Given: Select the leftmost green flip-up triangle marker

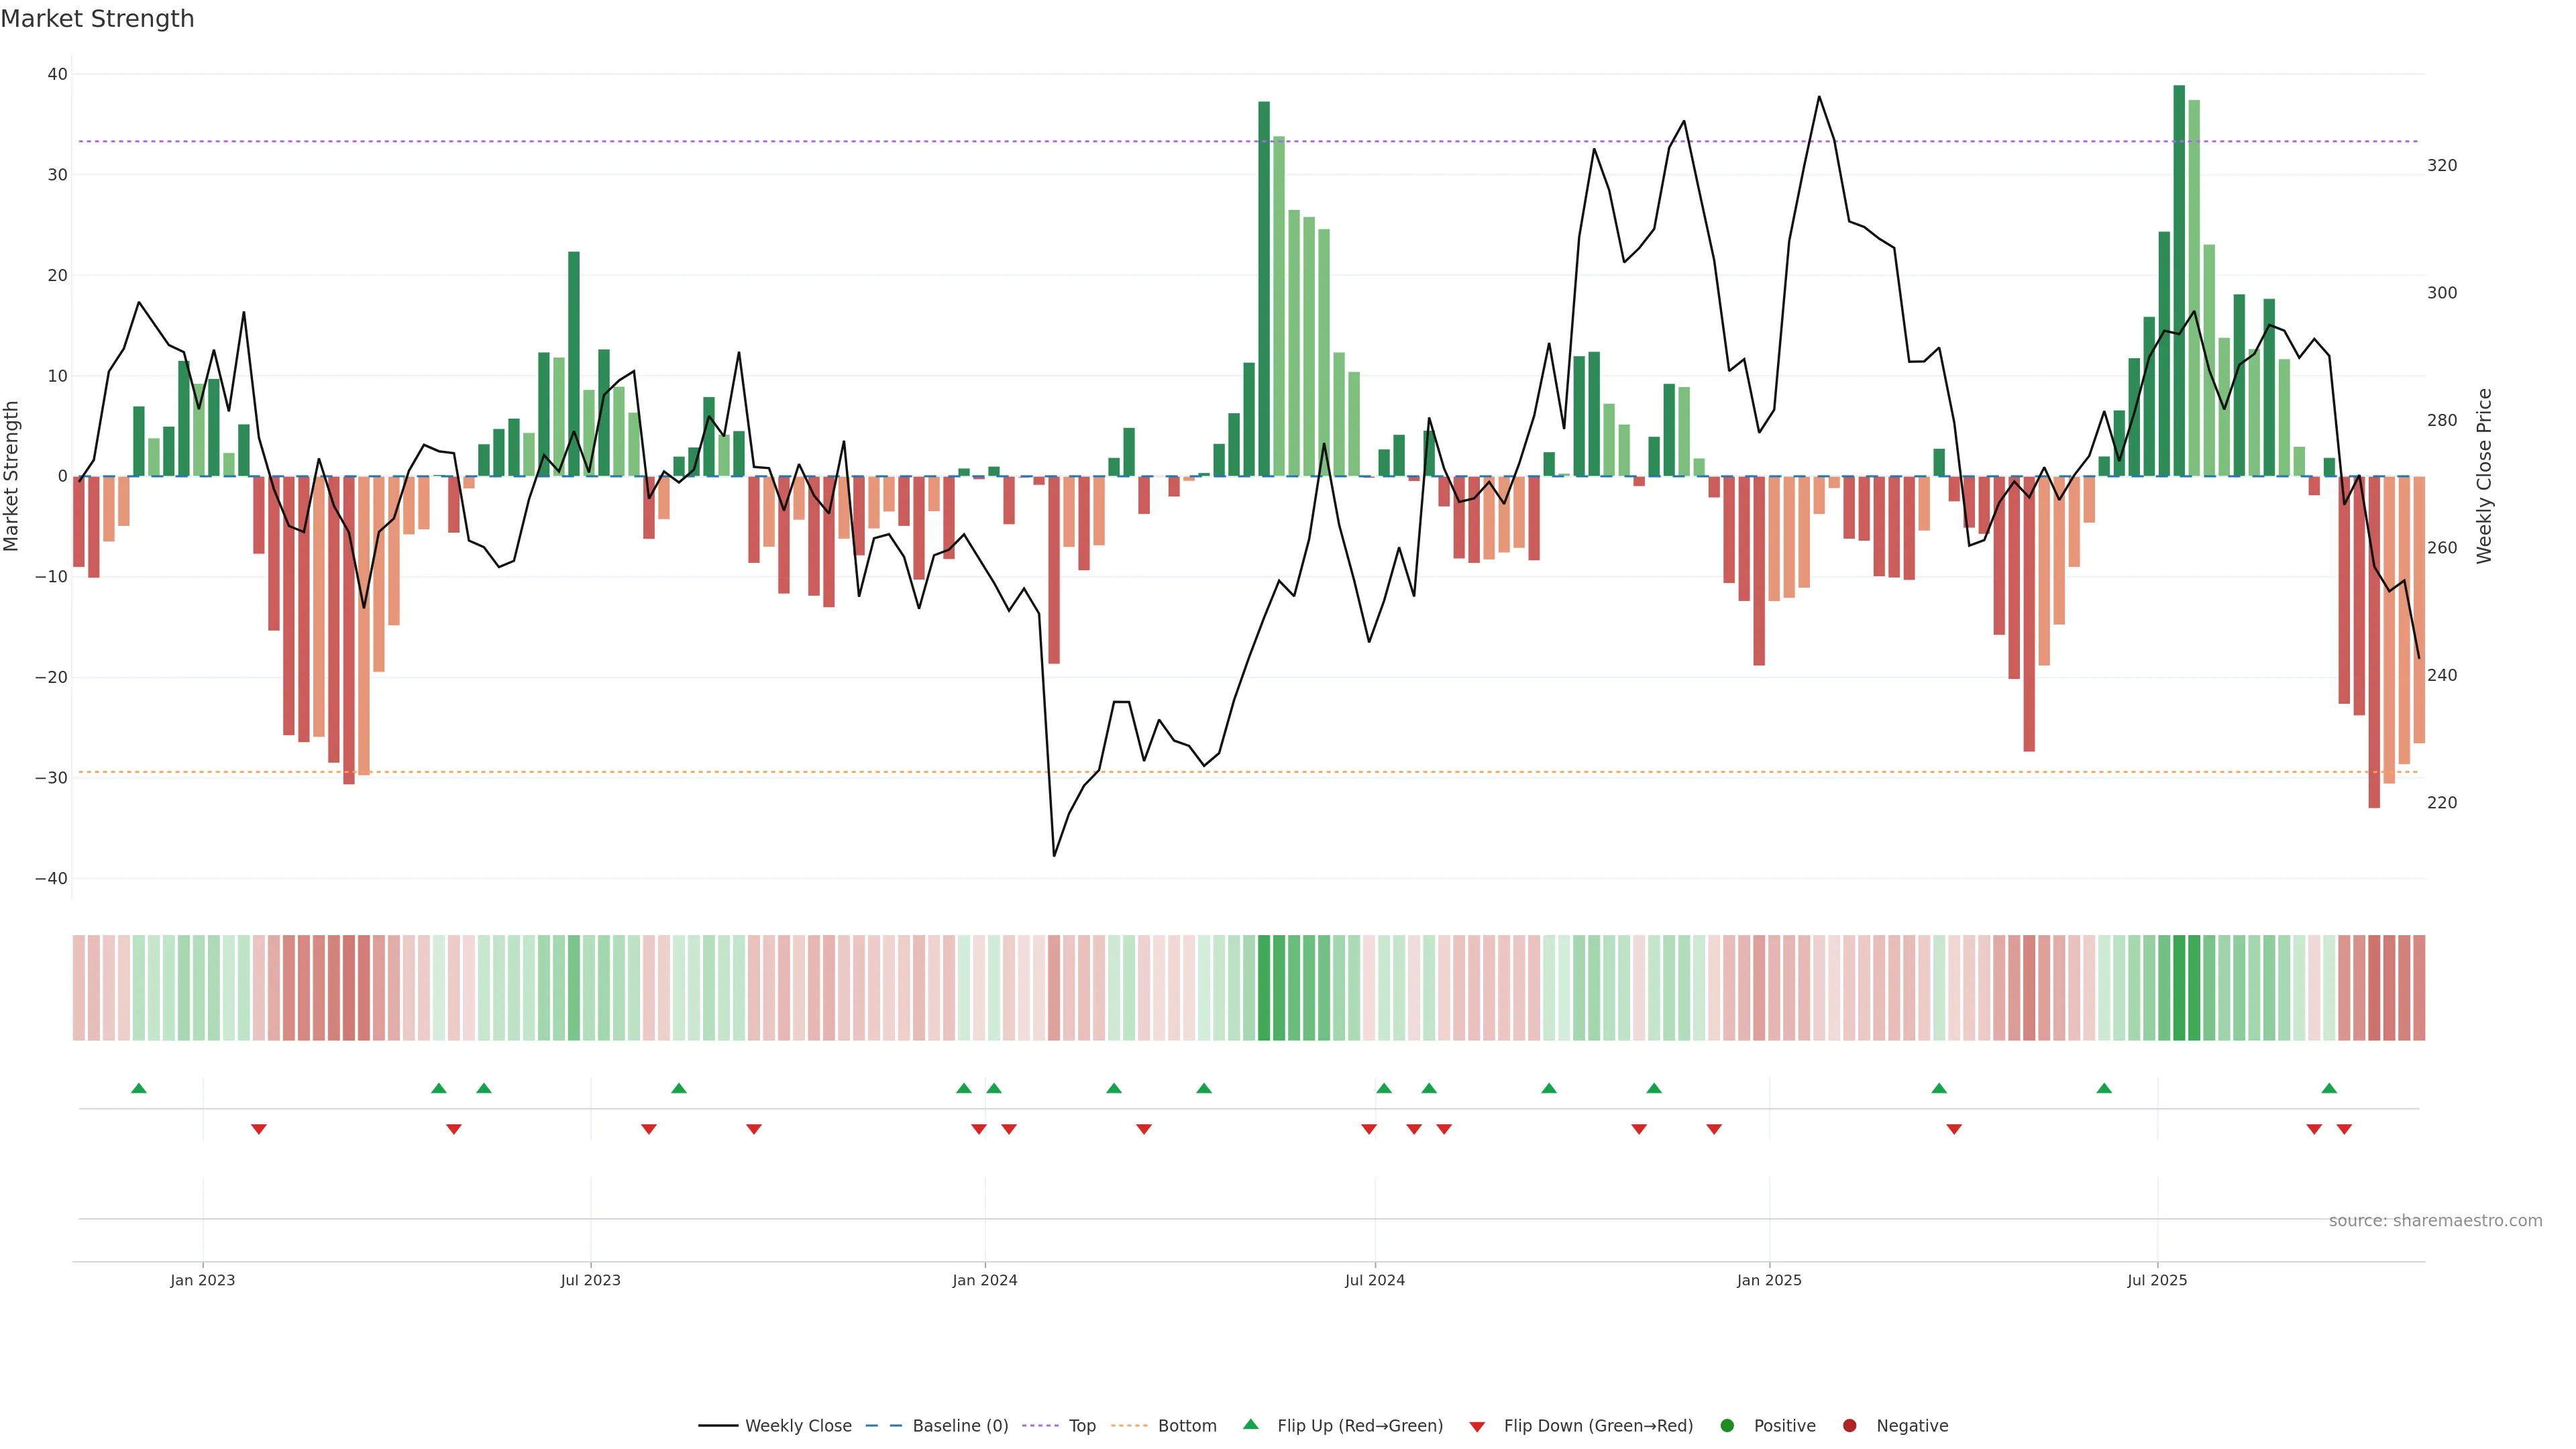Looking at the screenshot, I should (x=139, y=1088).
